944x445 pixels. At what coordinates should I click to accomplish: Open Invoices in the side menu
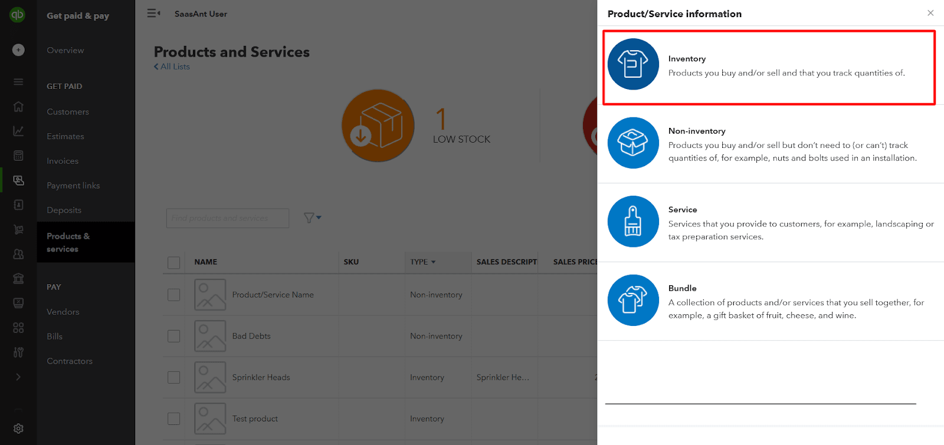coord(63,161)
